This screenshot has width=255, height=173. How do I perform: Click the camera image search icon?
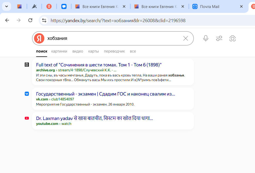[x=233, y=38]
